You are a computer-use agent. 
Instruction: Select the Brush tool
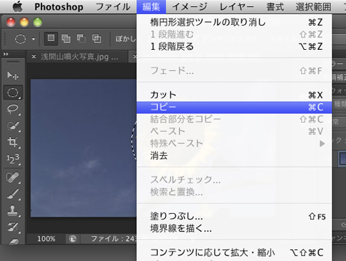12,194
